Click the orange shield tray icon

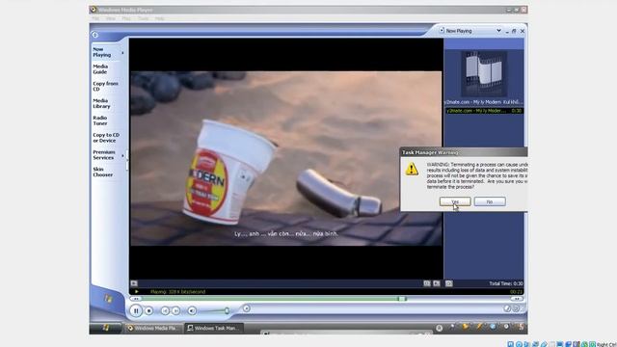[466, 327]
